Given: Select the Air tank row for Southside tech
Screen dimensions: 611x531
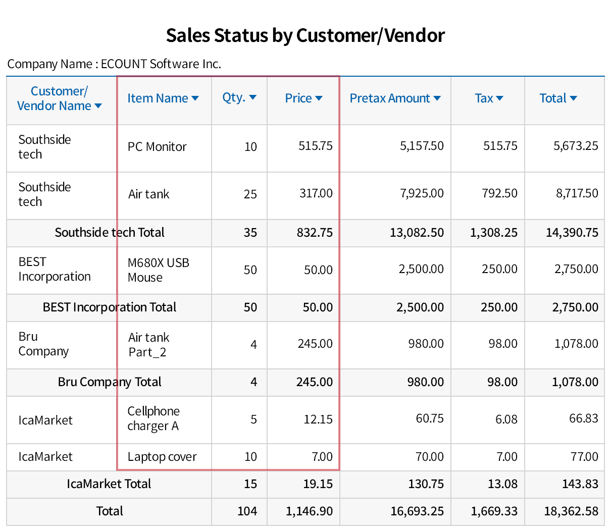Looking at the screenshot, I should pos(148,193).
